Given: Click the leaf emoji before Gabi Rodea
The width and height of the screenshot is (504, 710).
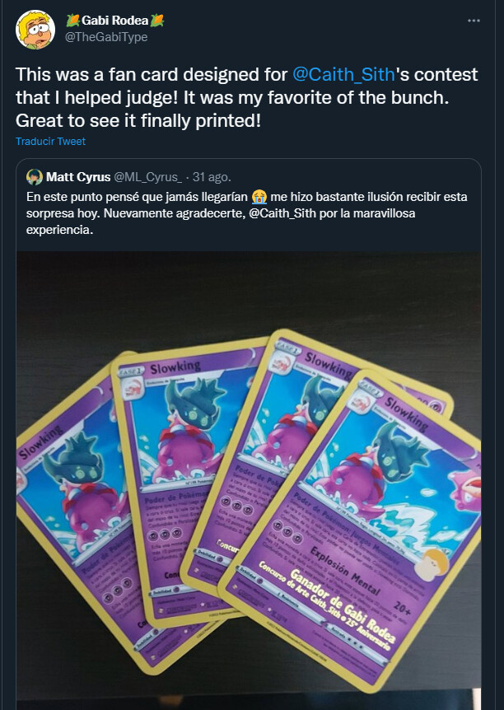Looking at the screenshot, I should point(73,21).
